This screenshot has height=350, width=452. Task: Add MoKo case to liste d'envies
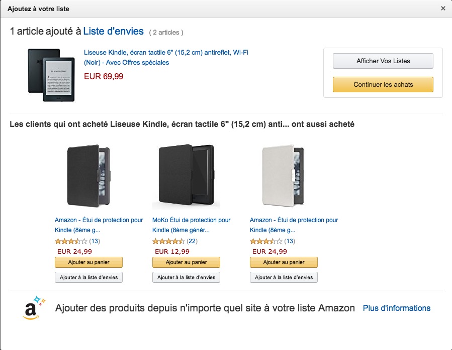[x=186, y=277]
